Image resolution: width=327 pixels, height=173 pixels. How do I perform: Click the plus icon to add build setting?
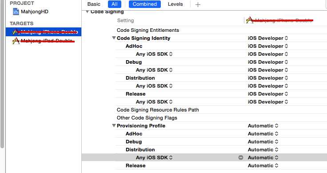198,4
